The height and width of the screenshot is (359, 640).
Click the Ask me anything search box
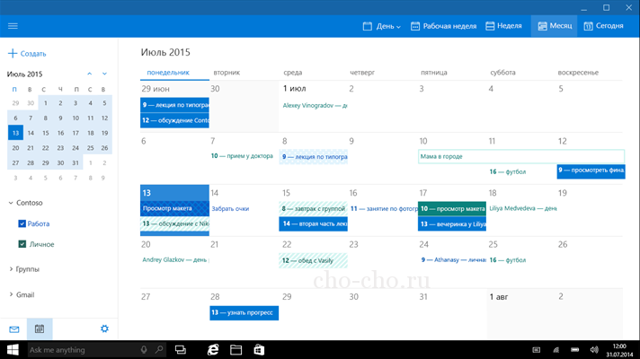point(81,349)
